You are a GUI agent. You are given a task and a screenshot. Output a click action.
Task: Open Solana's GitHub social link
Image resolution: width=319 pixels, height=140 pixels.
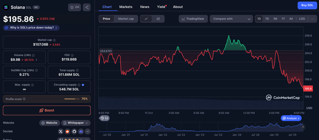pos(74,131)
